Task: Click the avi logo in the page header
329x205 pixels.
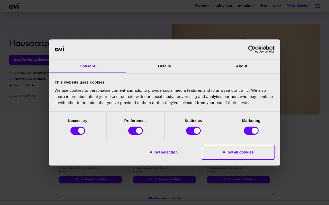Action: click(x=14, y=6)
